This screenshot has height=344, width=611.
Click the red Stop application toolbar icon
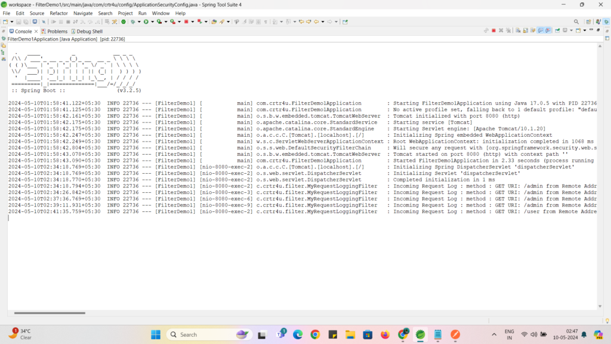186,22
